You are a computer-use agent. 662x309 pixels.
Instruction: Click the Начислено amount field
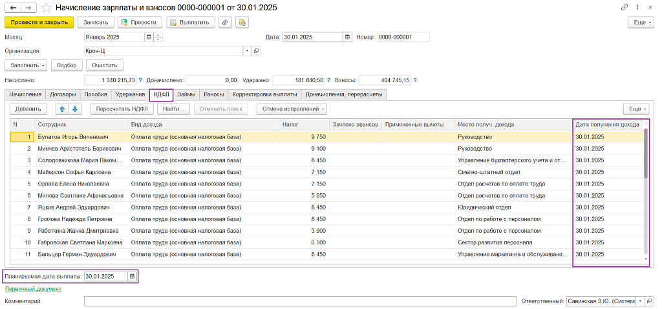pos(111,80)
